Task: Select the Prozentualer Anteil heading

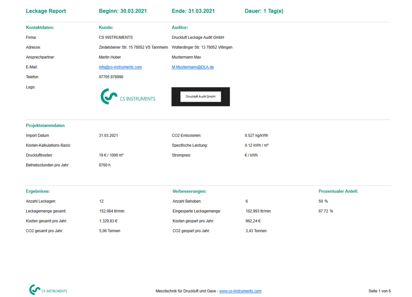Action: 338,191
